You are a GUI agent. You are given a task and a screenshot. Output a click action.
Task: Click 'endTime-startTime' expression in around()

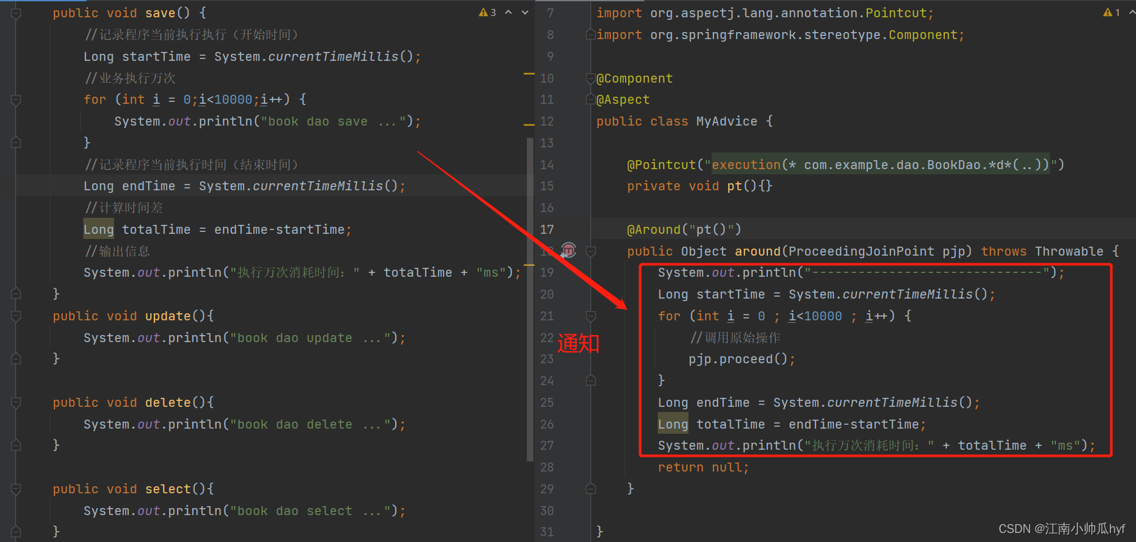click(853, 424)
